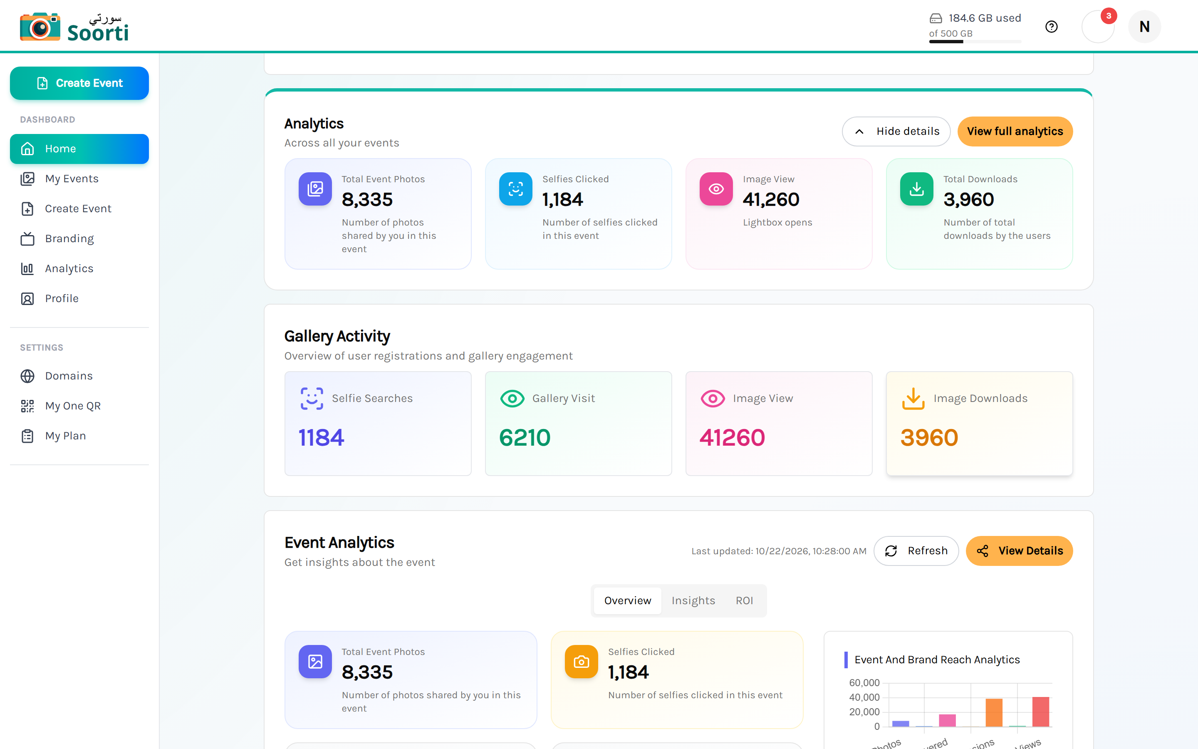Click the Selfie Searches 1184 card
Screen dimensions: 1198x749
[x=378, y=424]
